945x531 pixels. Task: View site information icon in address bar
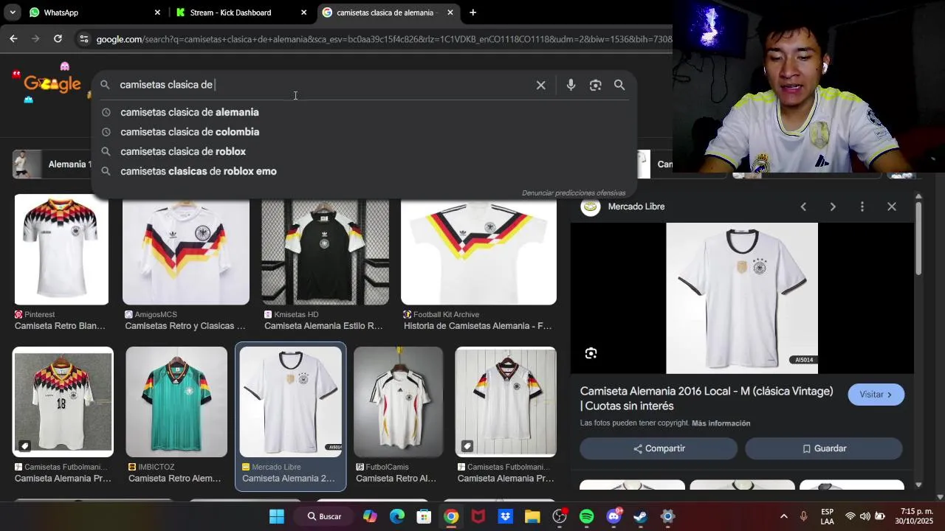[83, 39]
